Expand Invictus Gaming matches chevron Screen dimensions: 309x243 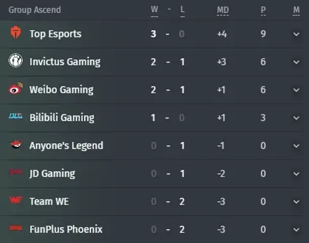tap(296, 62)
